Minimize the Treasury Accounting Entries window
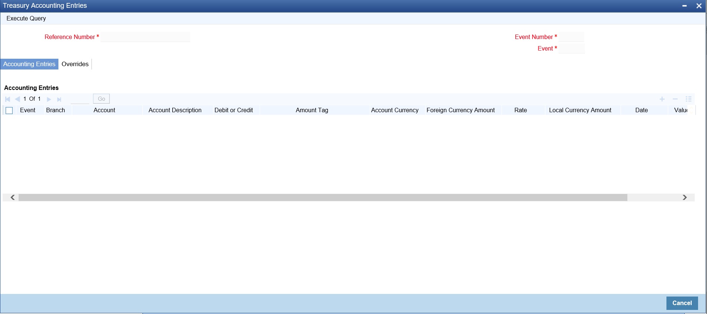 click(x=684, y=6)
